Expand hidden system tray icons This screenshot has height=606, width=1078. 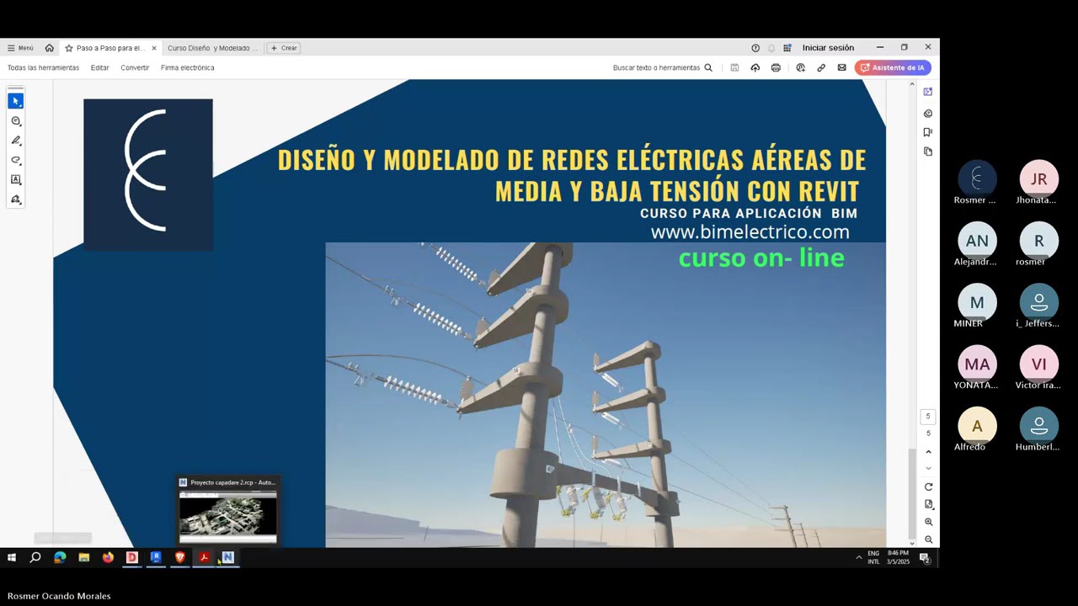pos(859,557)
